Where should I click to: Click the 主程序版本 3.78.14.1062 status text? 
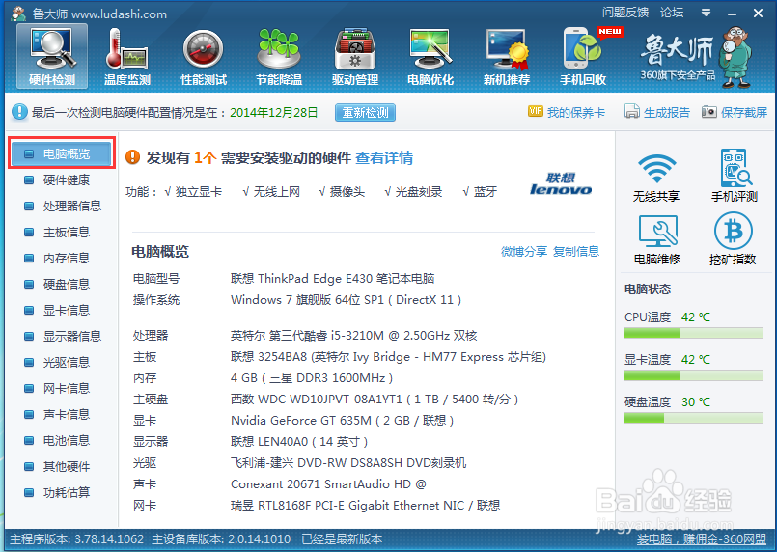(x=77, y=539)
